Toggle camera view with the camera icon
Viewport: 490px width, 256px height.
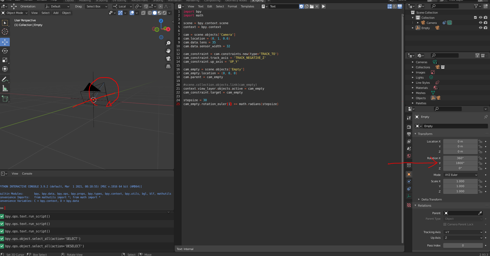168,59
